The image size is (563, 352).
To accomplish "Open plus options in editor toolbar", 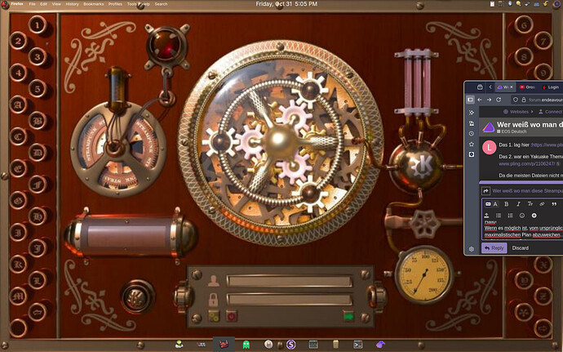I will coord(534,216).
